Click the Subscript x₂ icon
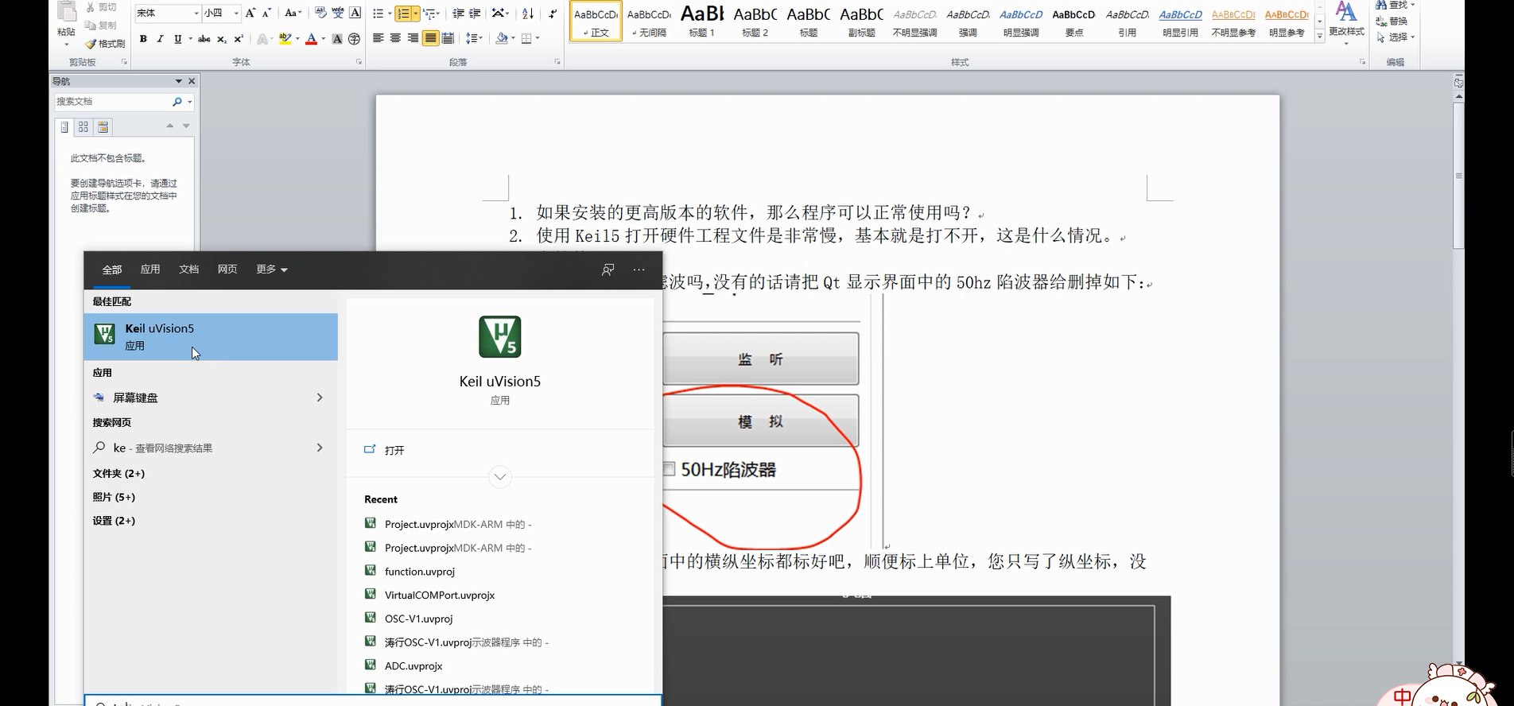1514x706 pixels. pos(222,39)
